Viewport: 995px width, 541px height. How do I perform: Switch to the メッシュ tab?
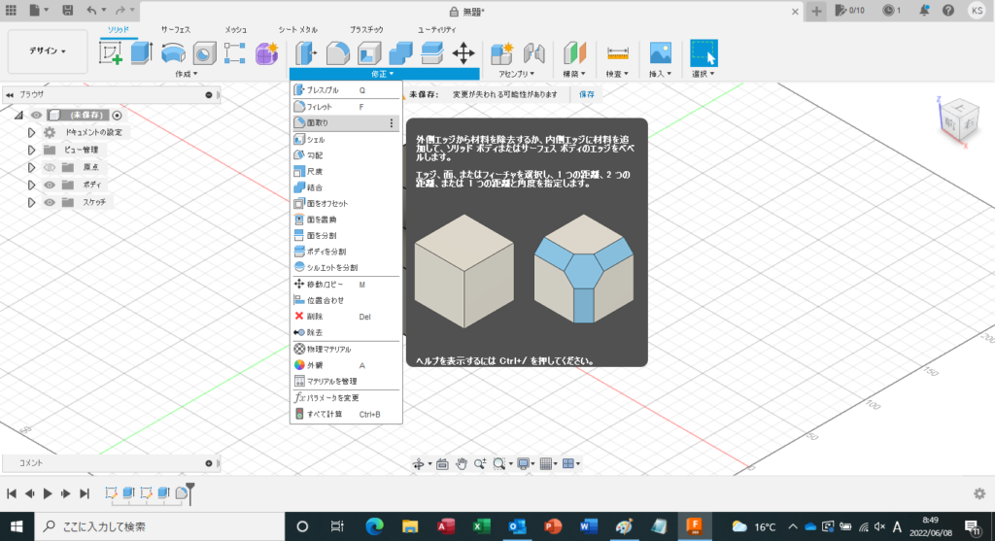pos(236,30)
